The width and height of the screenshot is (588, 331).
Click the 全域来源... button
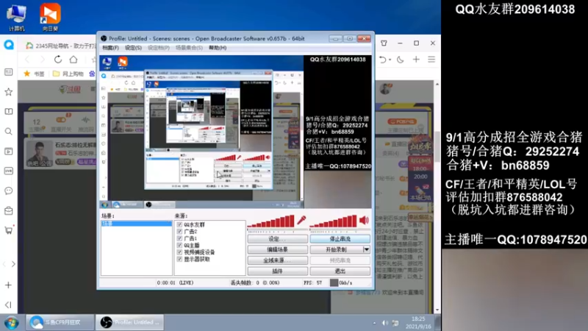[x=278, y=260]
